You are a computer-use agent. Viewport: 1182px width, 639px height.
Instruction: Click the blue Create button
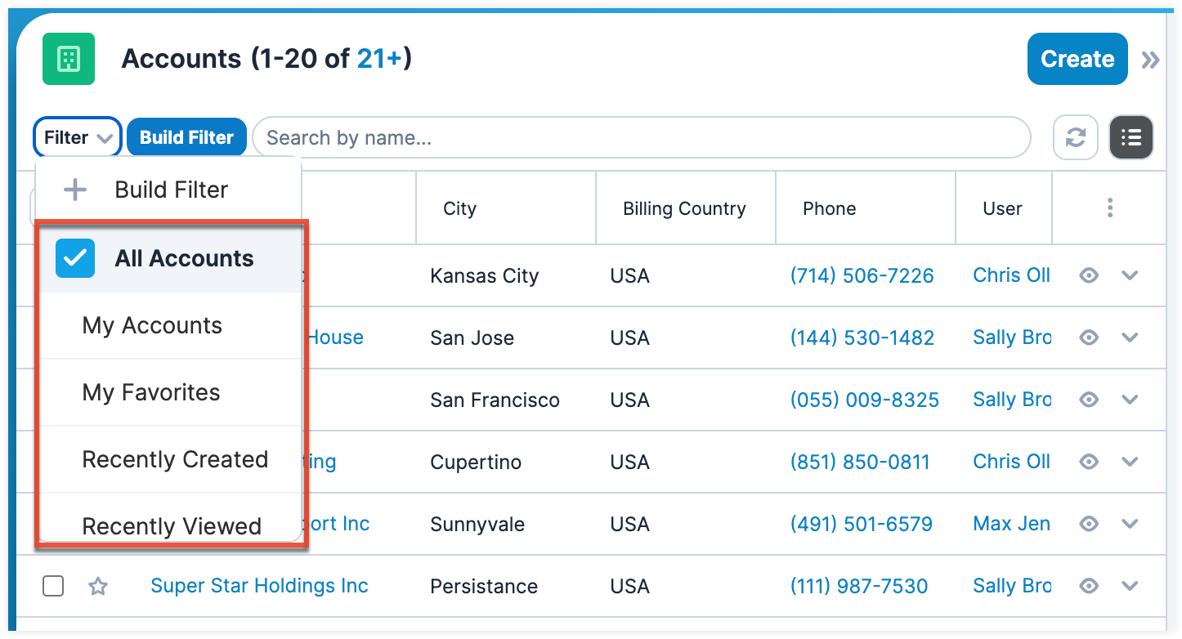click(1077, 59)
